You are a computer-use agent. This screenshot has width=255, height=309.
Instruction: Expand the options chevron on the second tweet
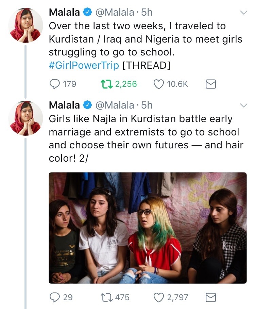click(243, 105)
